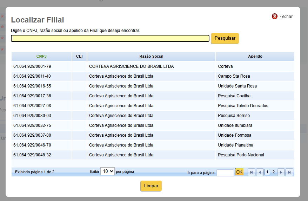Screen dimensions: 308x201
Task: Sort table by Apelido column header
Action: (x=255, y=57)
